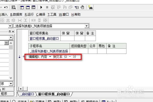Click side panel scrollbar down arrow
153x102 pixels.
11,78
